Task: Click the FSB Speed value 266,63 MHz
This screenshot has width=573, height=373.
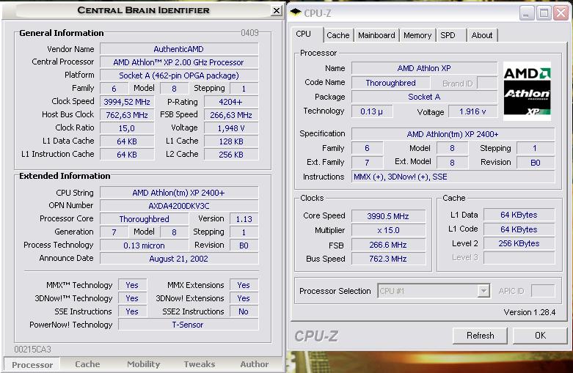Action: [231, 115]
